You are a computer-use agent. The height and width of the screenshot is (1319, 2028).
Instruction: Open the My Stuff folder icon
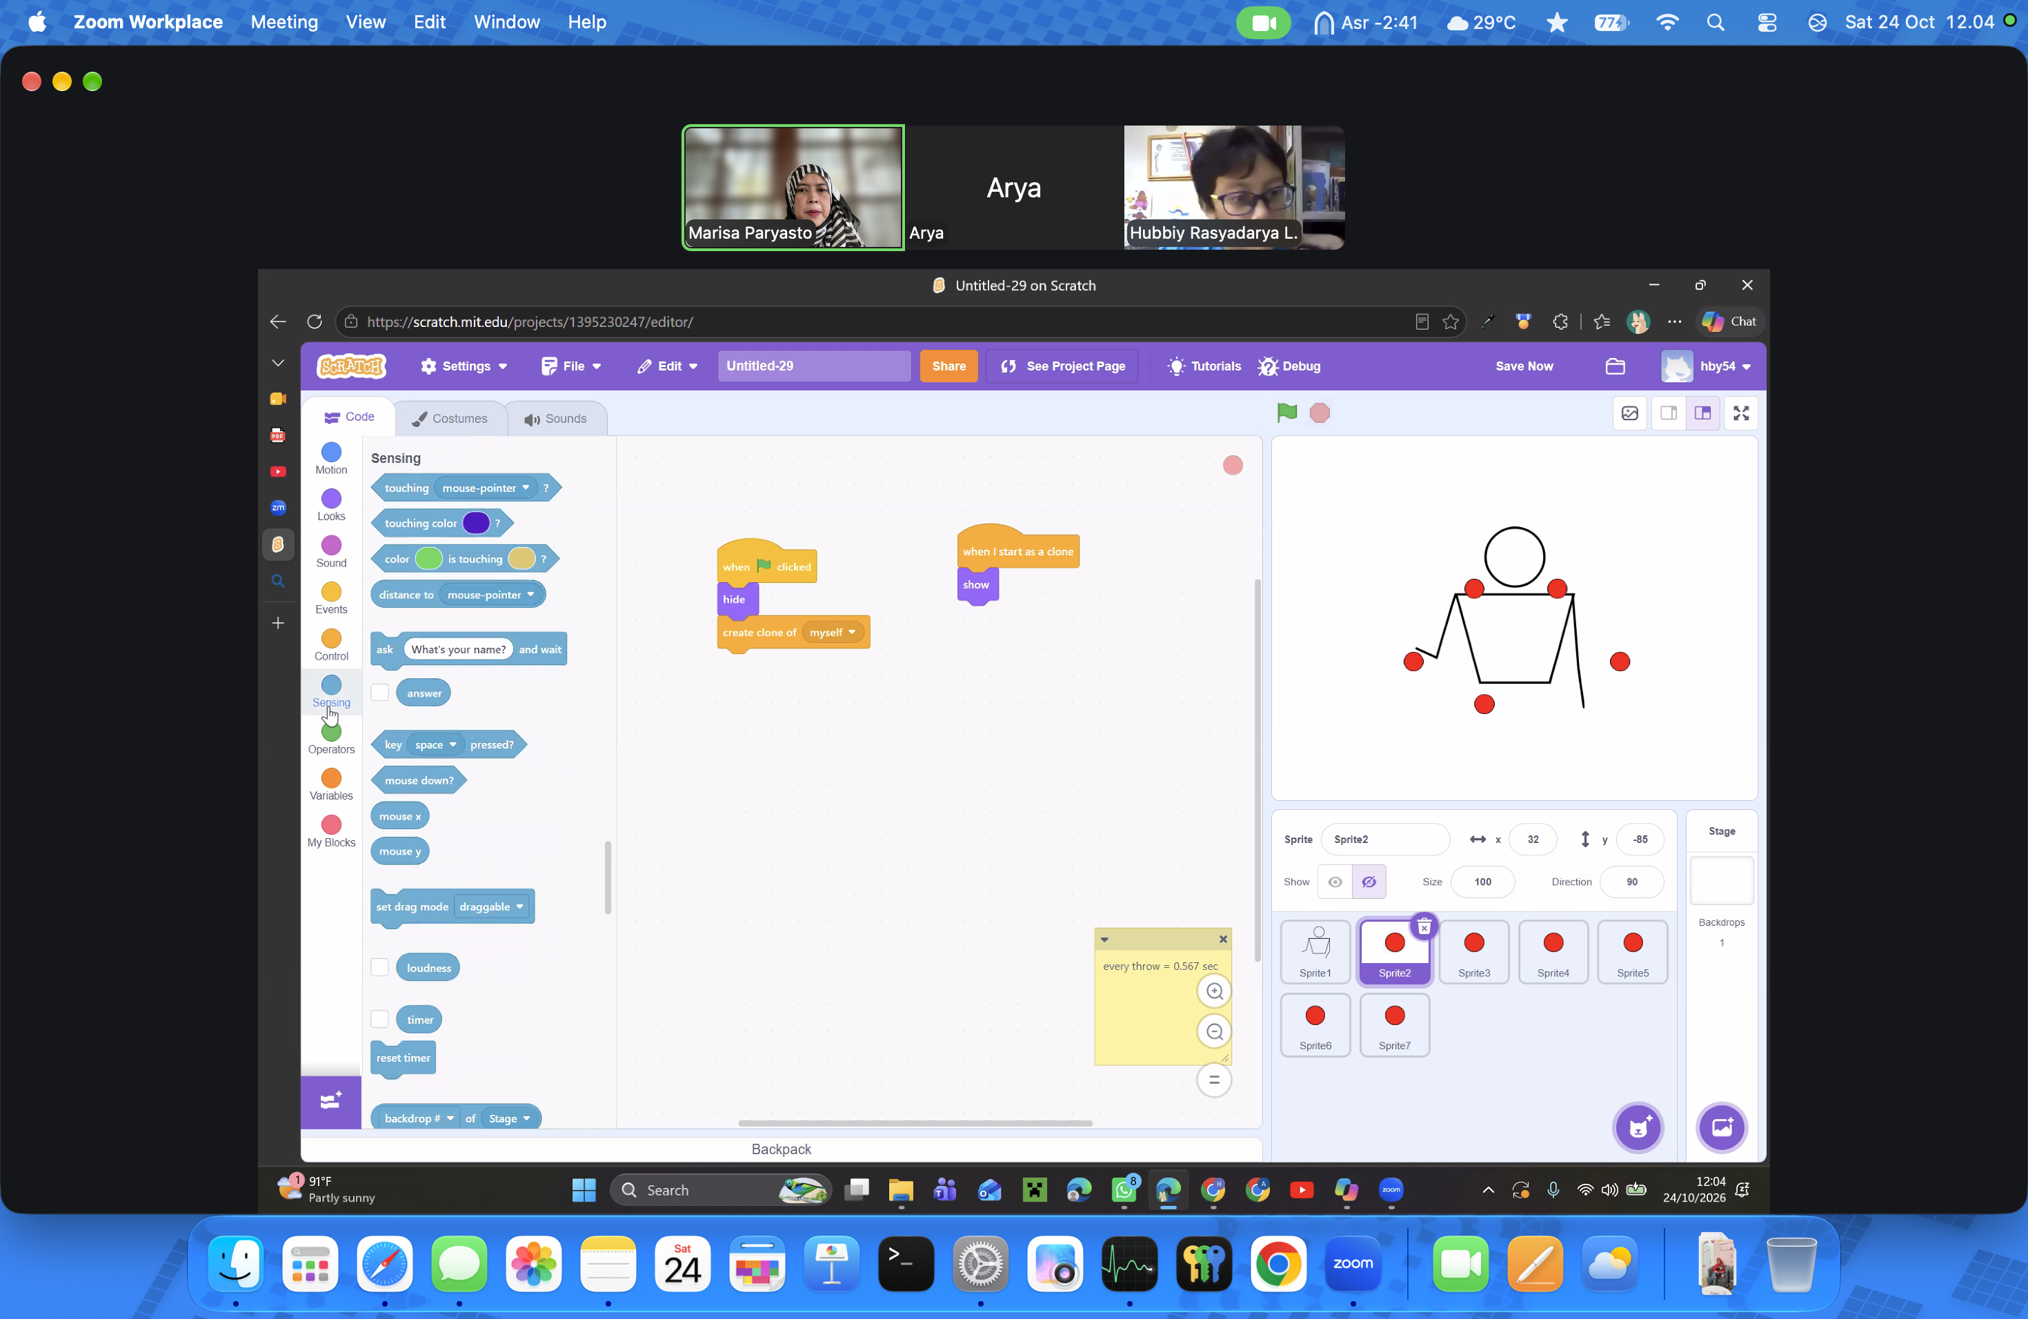click(x=1615, y=366)
